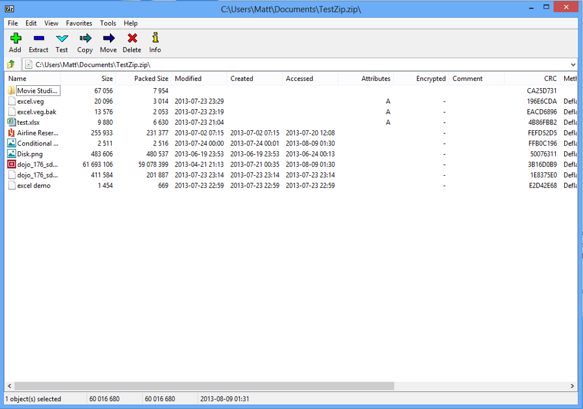Click the 1 object(s) selected status text
Screen dimensions: 583x409
point(33,399)
